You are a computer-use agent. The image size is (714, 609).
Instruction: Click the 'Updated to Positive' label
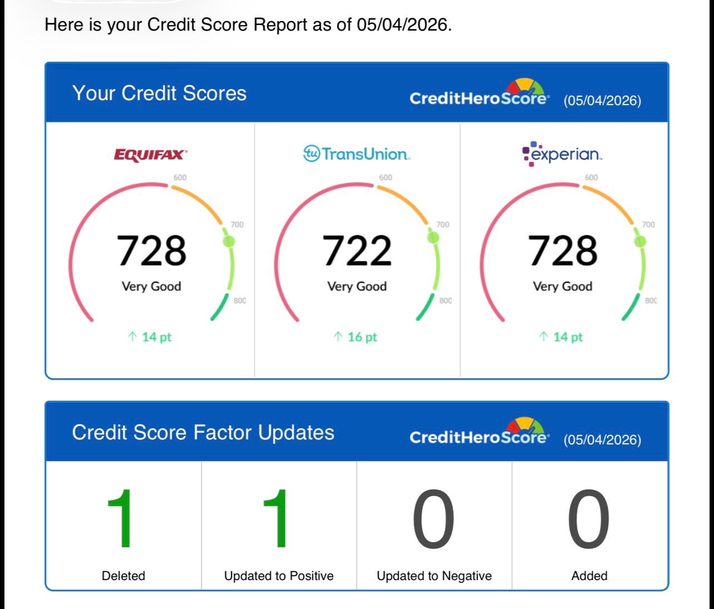pos(279,576)
